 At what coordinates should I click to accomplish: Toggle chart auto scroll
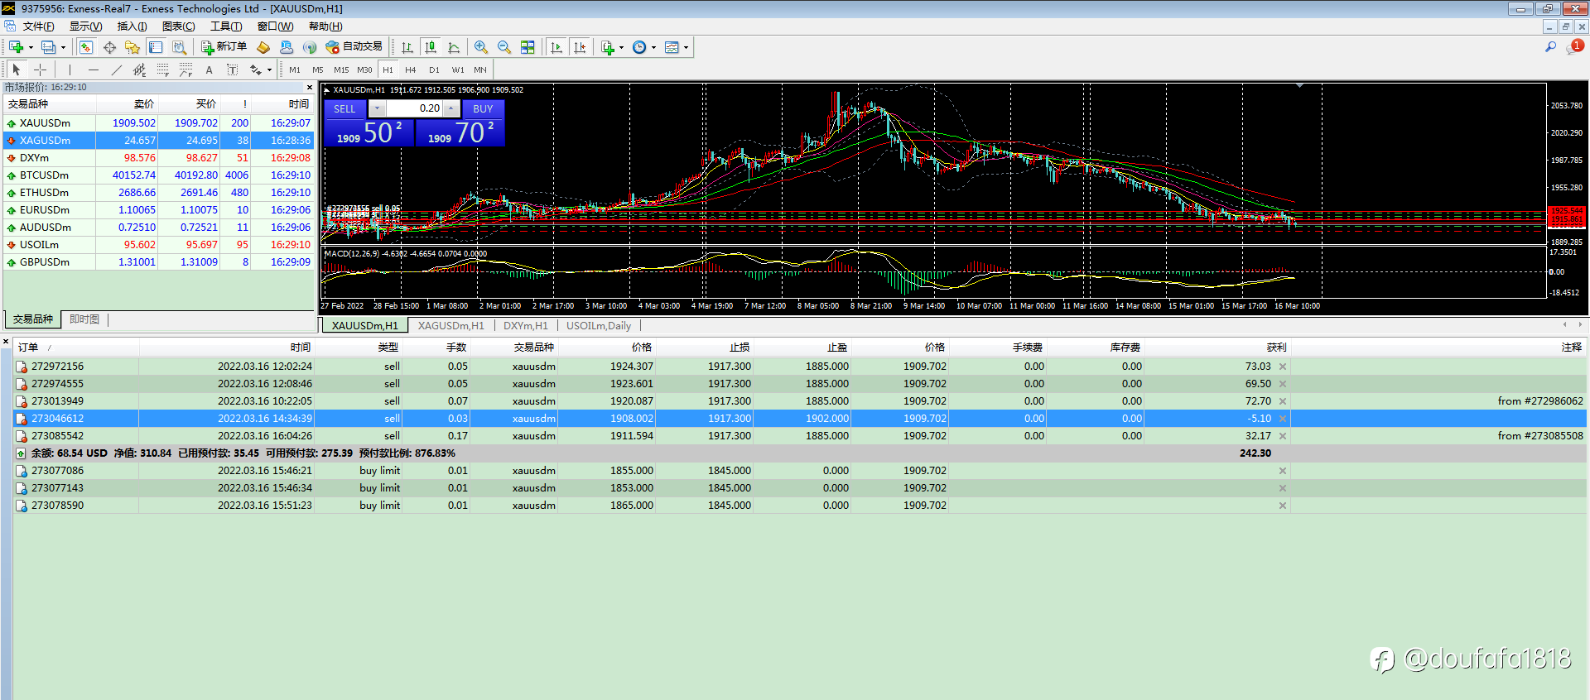[556, 47]
